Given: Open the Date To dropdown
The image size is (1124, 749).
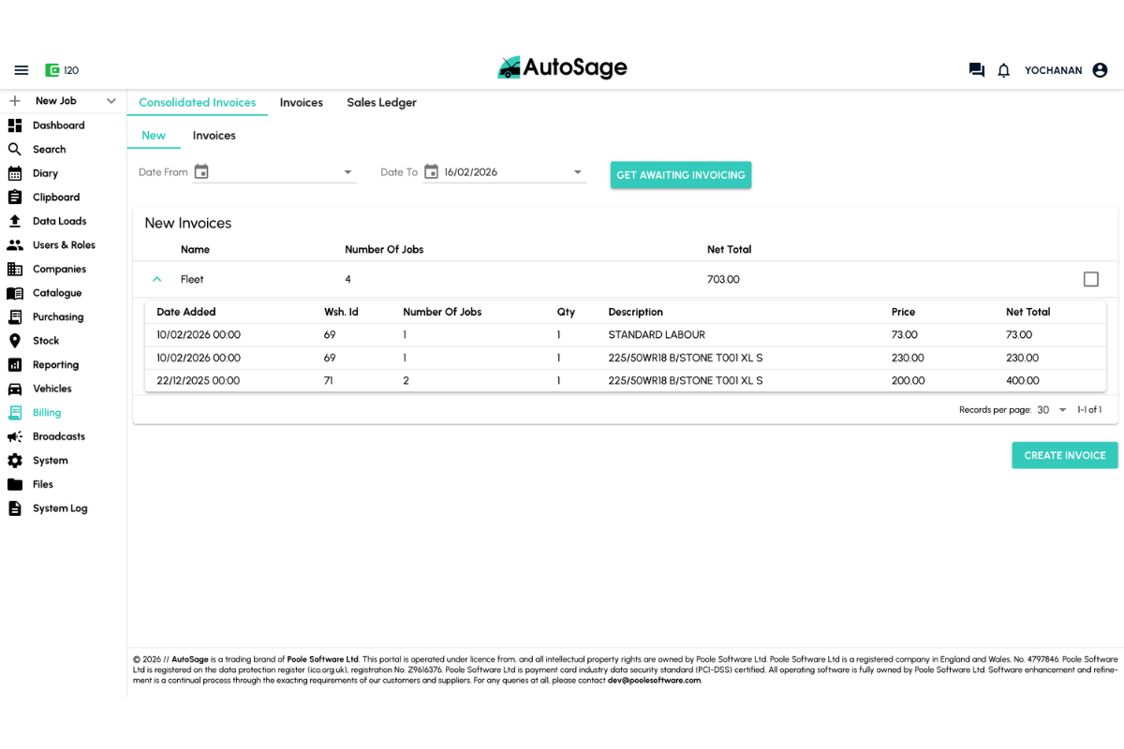Looking at the screenshot, I should pos(578,172).
